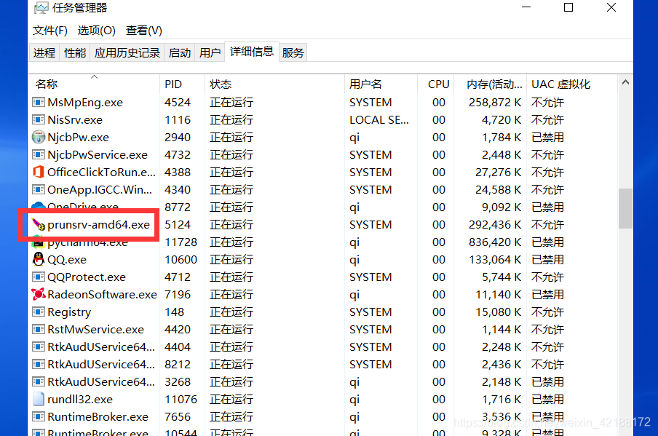Click the Registry process icon
Viewport: 658px width, 436px height.
(x=38, y=312)
